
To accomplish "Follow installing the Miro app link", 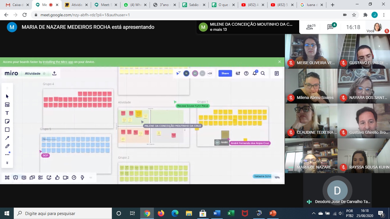I will [x=58, y=62].
